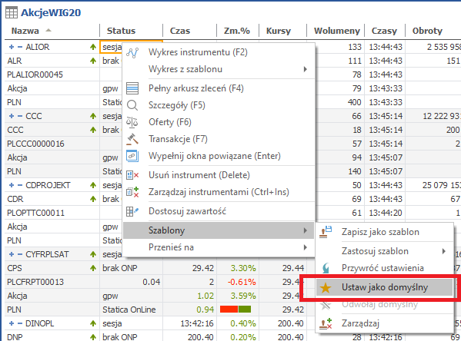Expand the Wykres z szablonu submenu arrow
Viewport: 461px width, 341px height.
pyautogui.click(x=306, y=69)
